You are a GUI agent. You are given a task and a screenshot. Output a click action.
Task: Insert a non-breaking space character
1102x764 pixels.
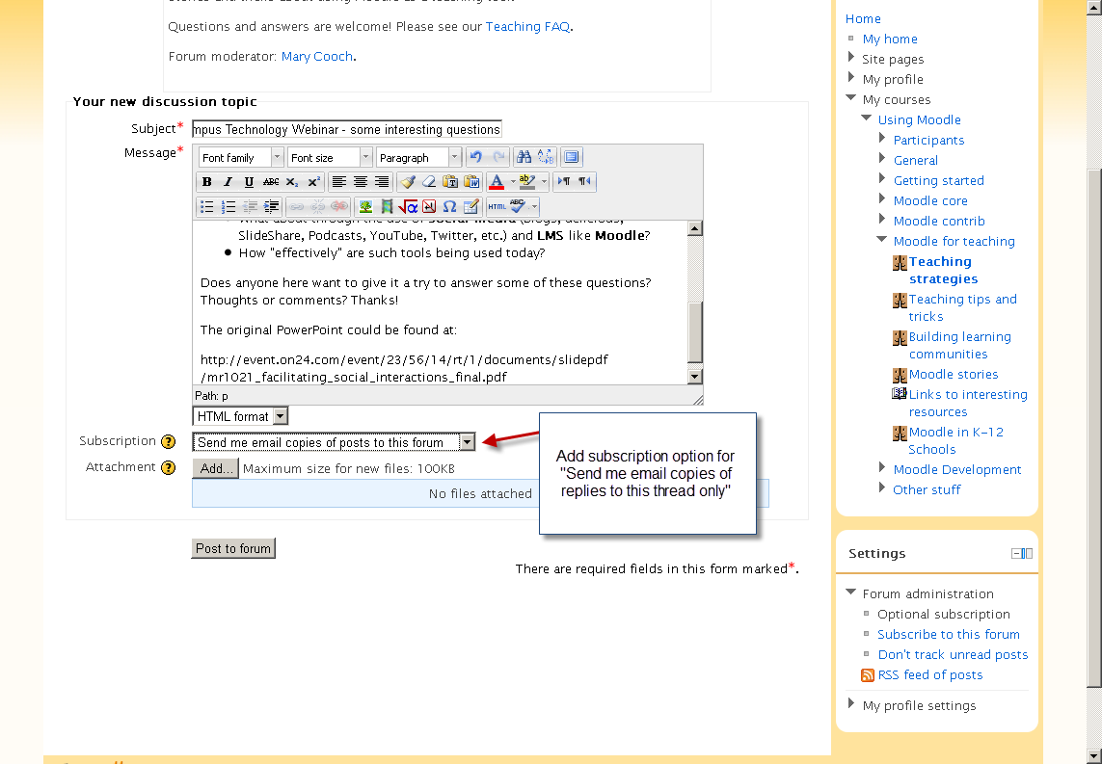[429, 206]
